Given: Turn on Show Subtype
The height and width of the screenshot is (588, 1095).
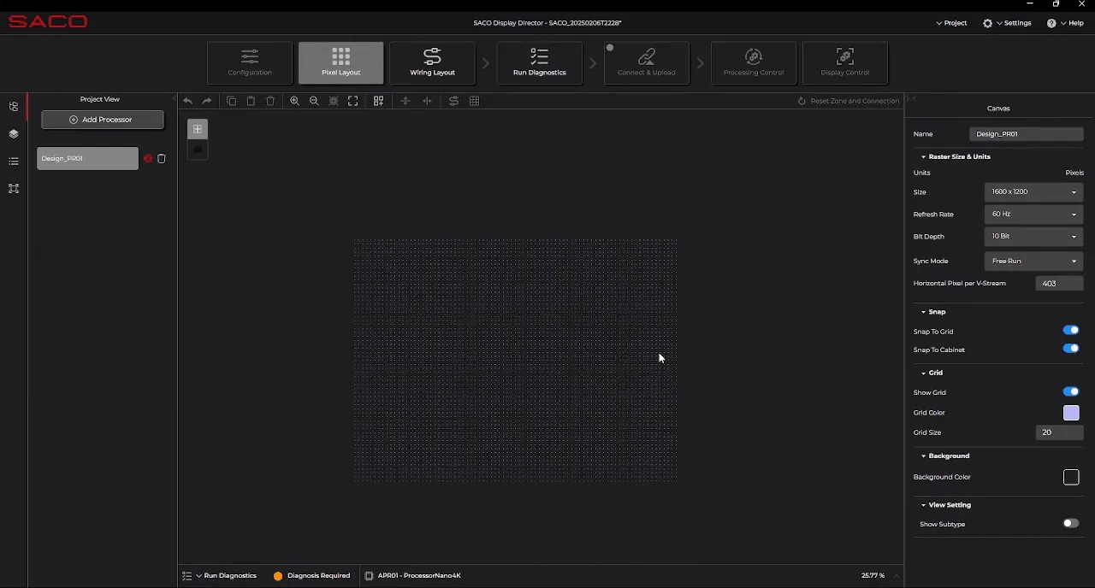Looking at the screenshot, I should 1071,523.
